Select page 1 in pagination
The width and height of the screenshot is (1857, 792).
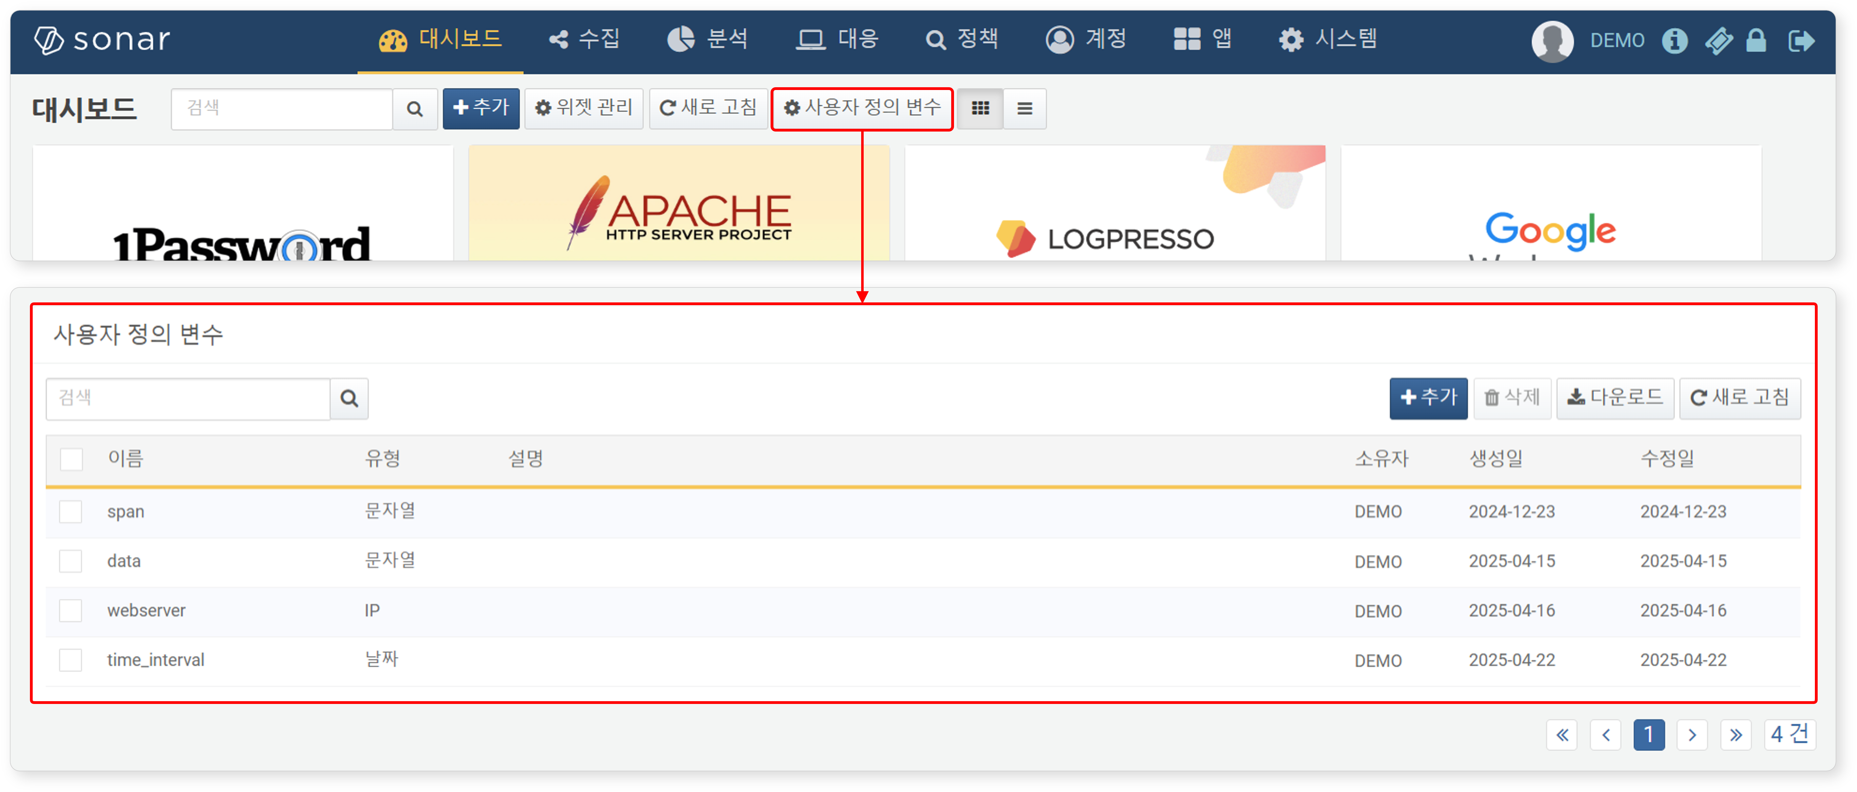(x=1649, y=735)
